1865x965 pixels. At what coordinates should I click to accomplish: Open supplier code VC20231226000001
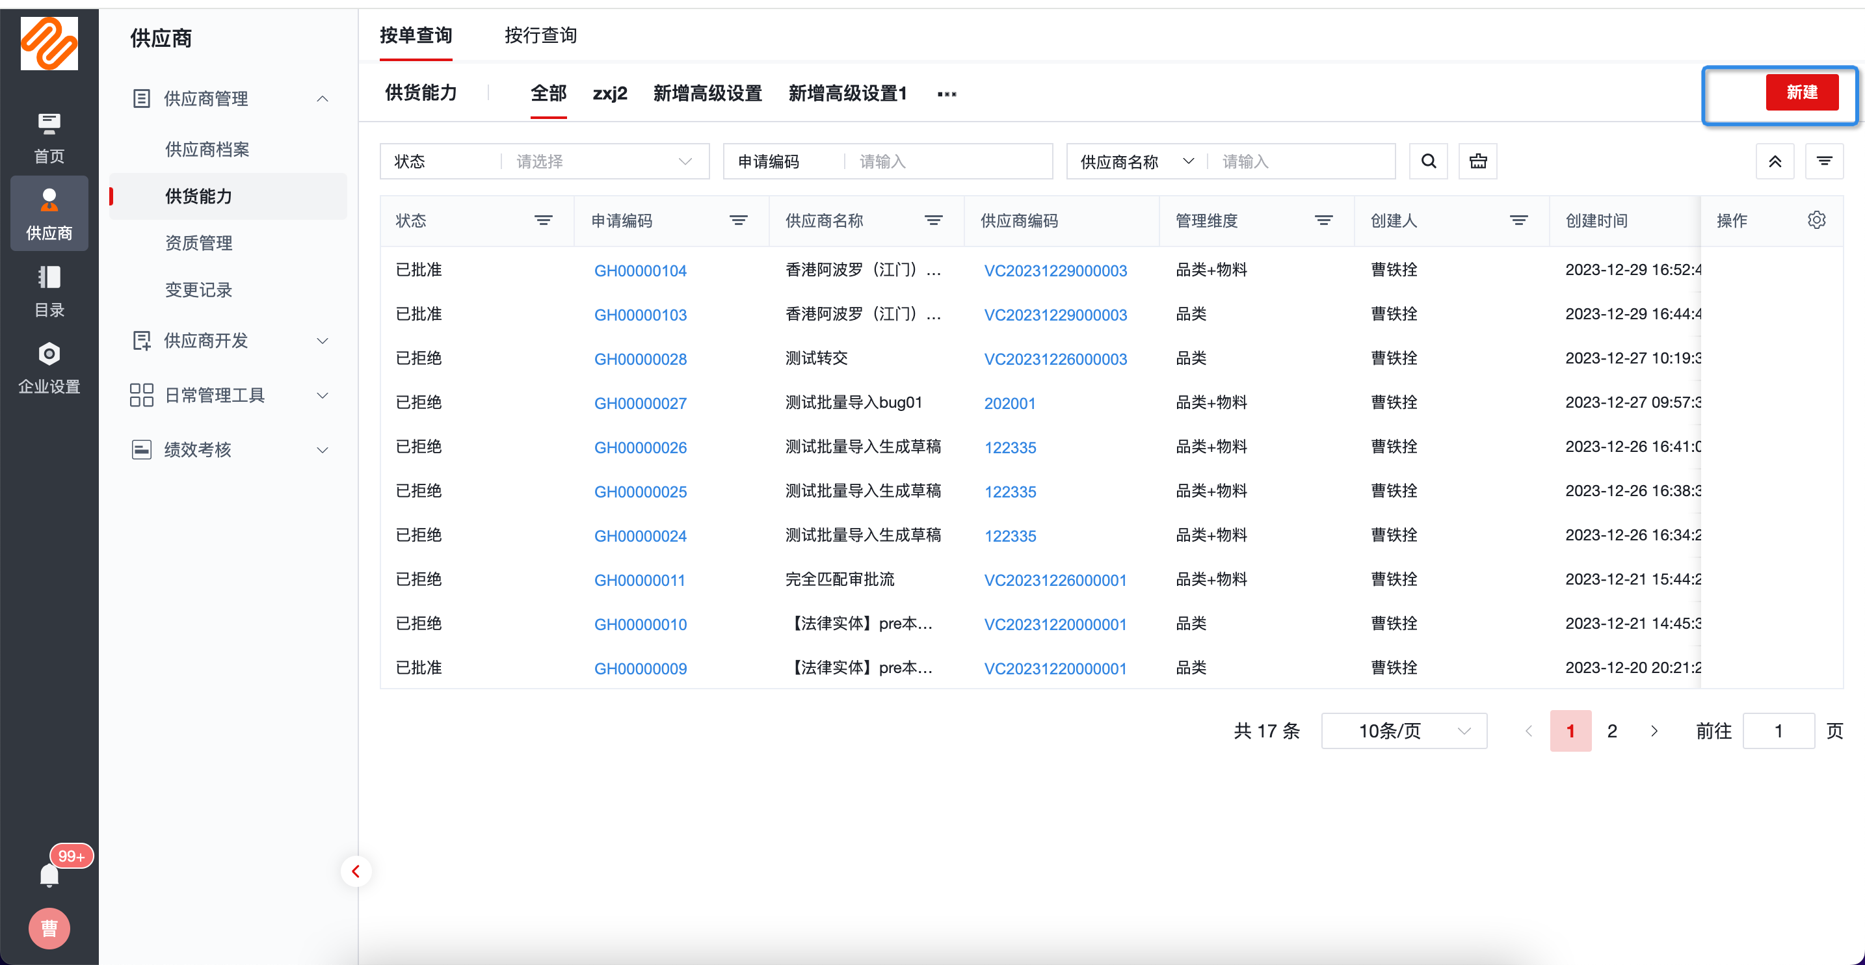(1055, 580)
